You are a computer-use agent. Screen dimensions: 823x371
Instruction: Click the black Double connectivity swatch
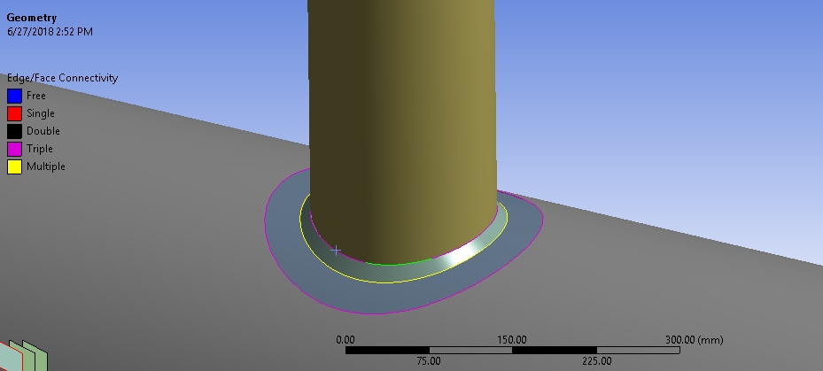pyautogui.click(x=15, y=131)
